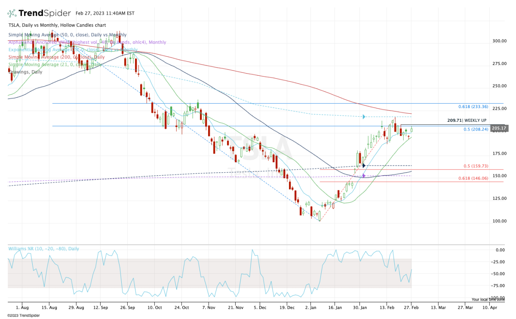
Task: Click the red 0.5 (159.73) Fibonacci label
Action: 476,166
